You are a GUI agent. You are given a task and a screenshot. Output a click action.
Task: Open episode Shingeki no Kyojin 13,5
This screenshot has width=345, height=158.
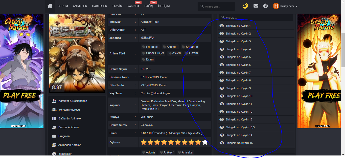(x=240, y=127)
